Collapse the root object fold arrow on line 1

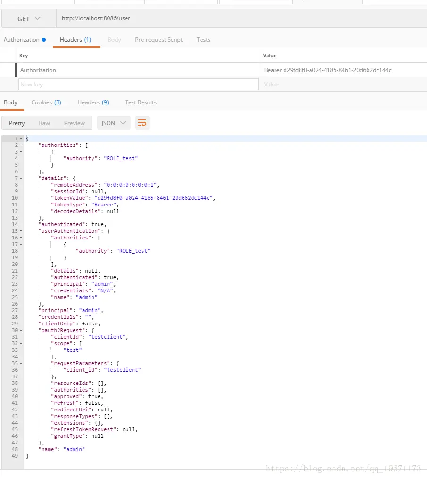click(21, 139)
